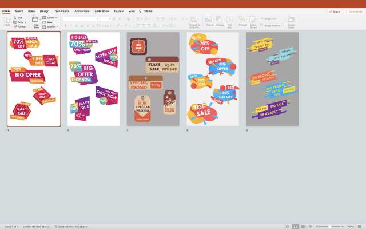The width and height of the screenshot is (366, 229).
Task: Switch to Normal view in status bar
Action: tap(288, 226)
